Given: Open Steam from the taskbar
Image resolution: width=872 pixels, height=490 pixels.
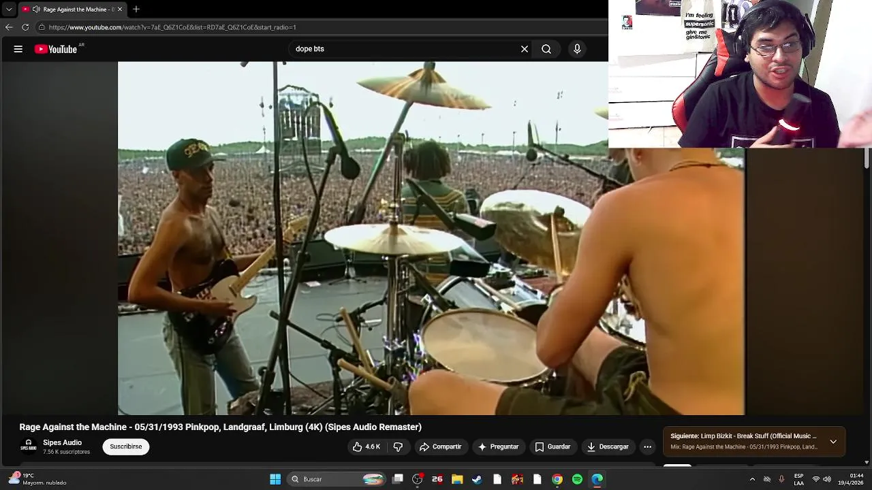Looking at the screenshot, I should point(477,479).
